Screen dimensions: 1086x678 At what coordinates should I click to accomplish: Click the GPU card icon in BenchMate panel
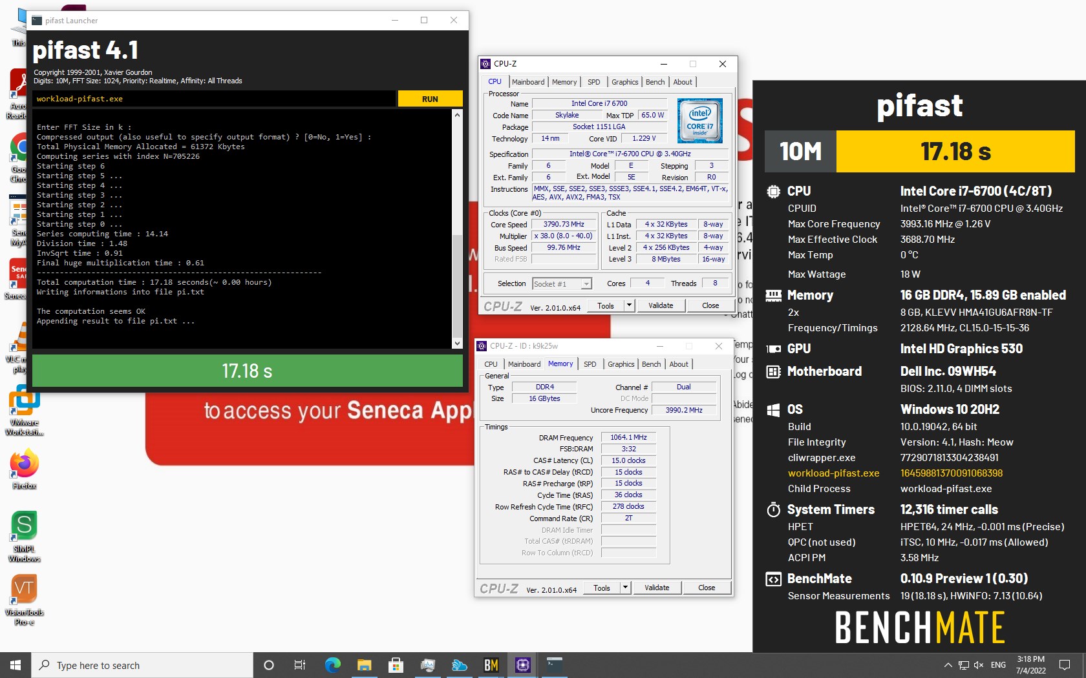coord(773,349)
